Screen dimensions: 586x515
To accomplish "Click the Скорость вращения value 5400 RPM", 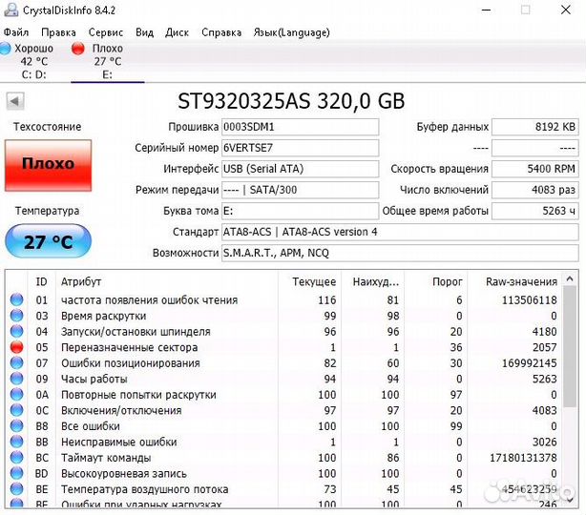I will [x=535, y=169].
